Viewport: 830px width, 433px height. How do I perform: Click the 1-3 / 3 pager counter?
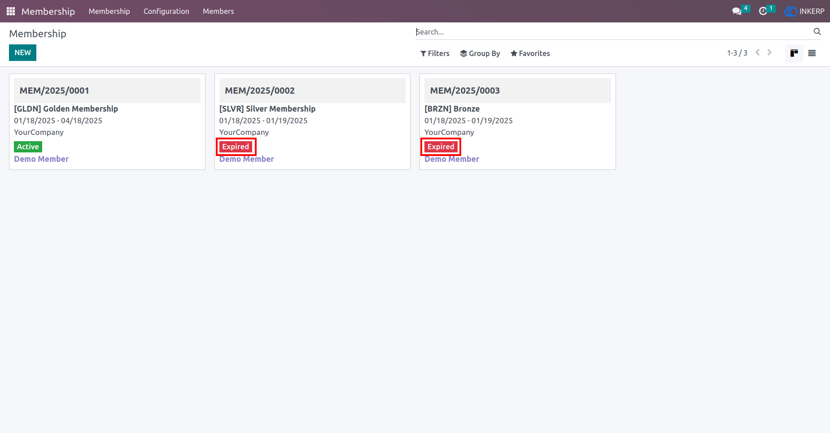point(737,53)
